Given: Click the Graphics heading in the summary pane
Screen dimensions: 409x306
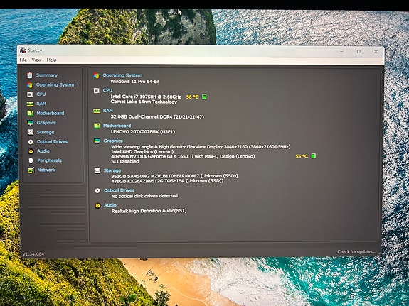Looking at the screenshot, I should [x=113, y=141].
